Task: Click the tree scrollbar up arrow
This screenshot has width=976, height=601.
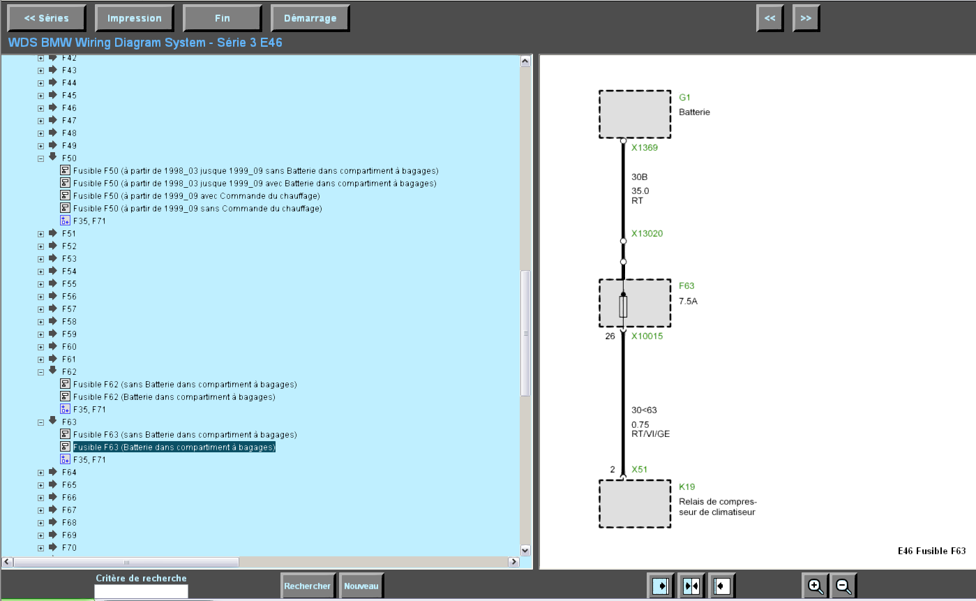Action: click(x=526, y=61)
